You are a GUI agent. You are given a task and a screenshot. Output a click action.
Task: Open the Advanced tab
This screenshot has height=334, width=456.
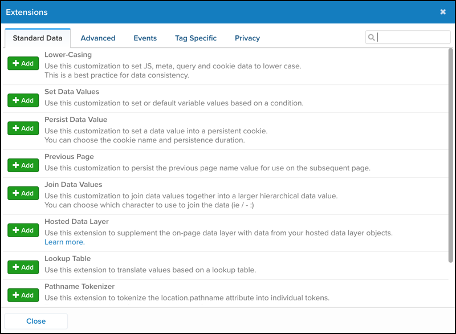coord(98,38)
